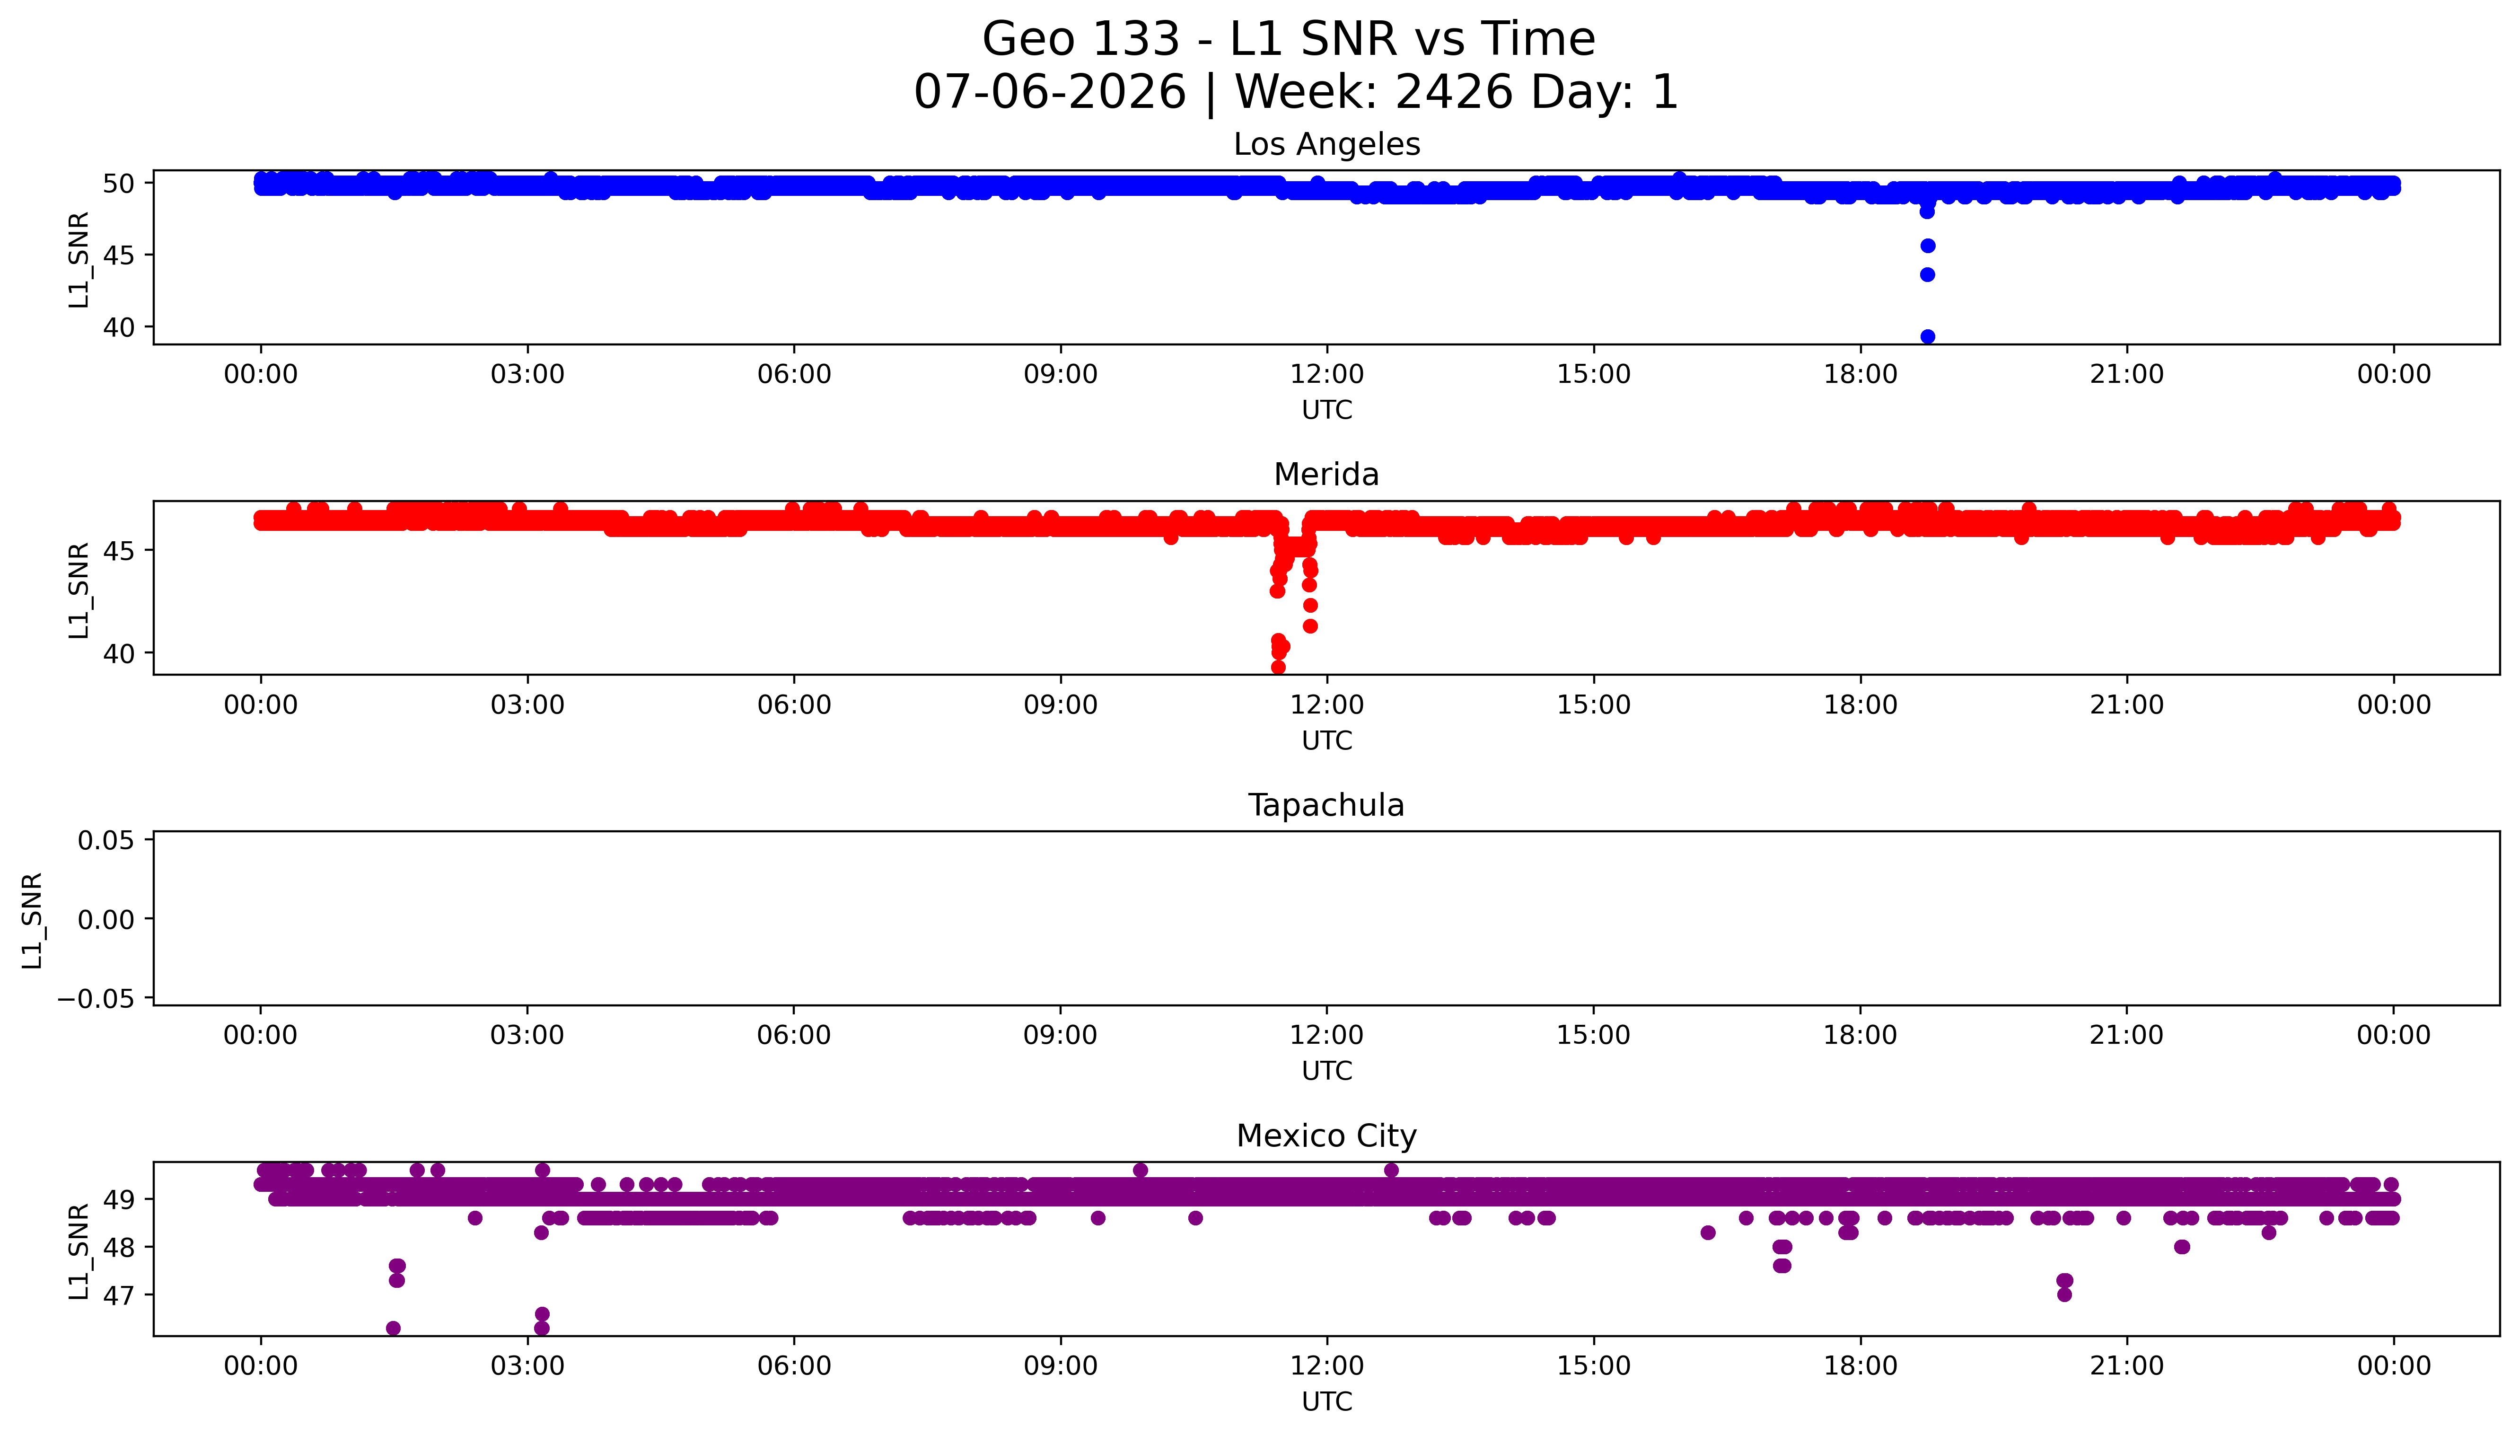
Task: Click the main title Geo 133 L1 SNR
Action: pos(1289,39)
